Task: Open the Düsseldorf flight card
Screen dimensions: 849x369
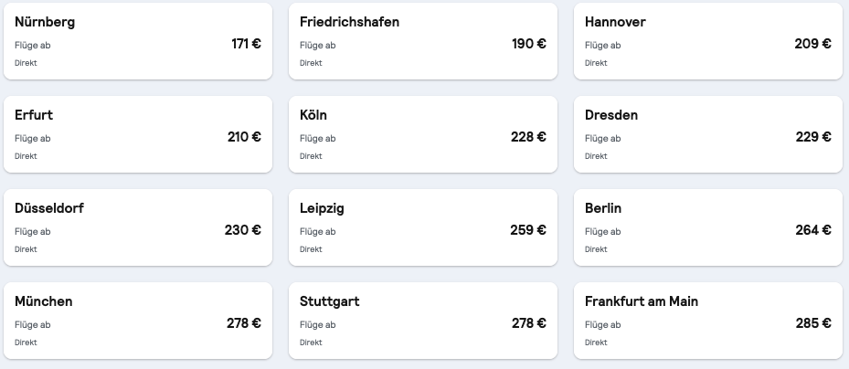Action: coord(137,227)
